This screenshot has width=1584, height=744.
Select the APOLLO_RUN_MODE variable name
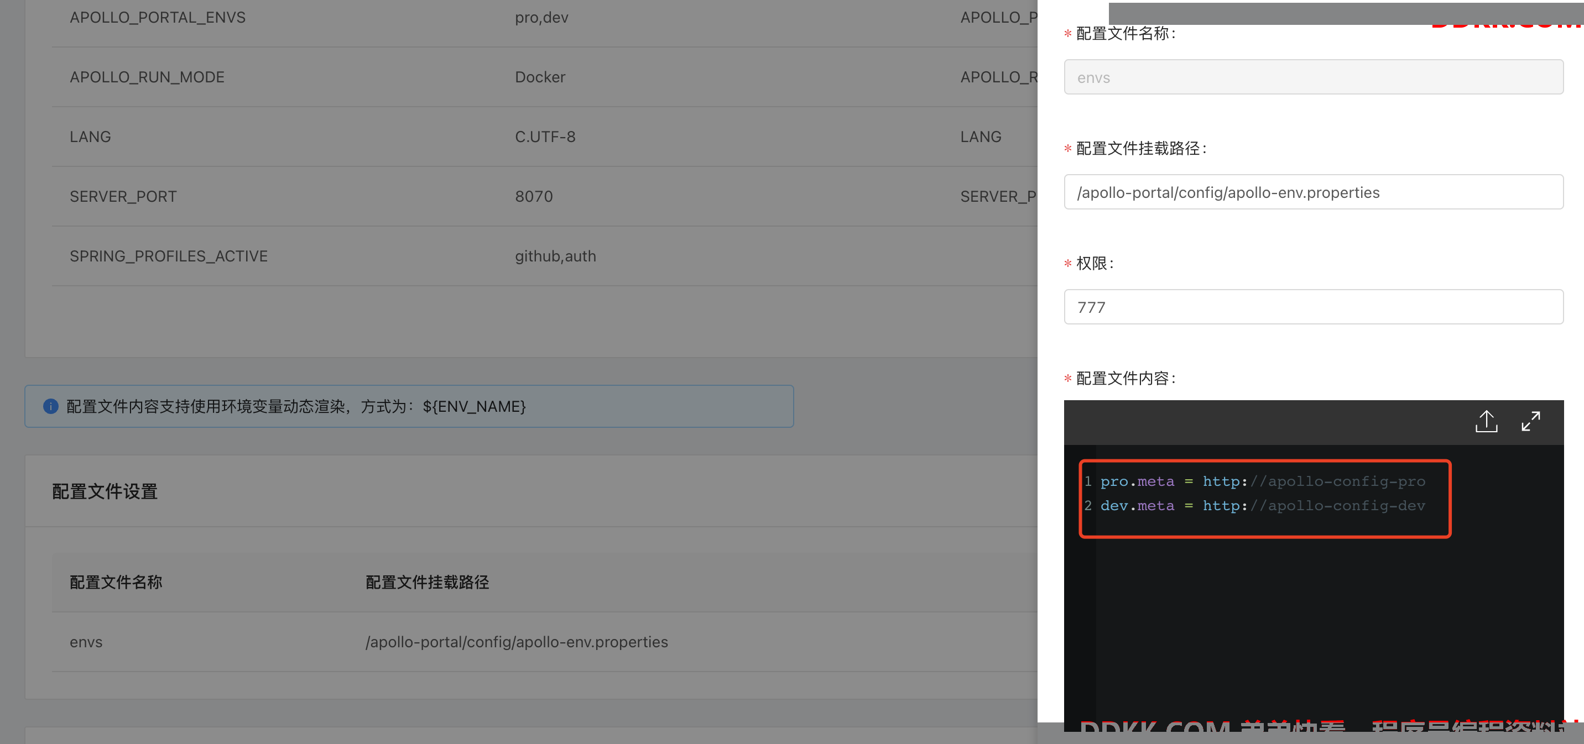(147, 77)
